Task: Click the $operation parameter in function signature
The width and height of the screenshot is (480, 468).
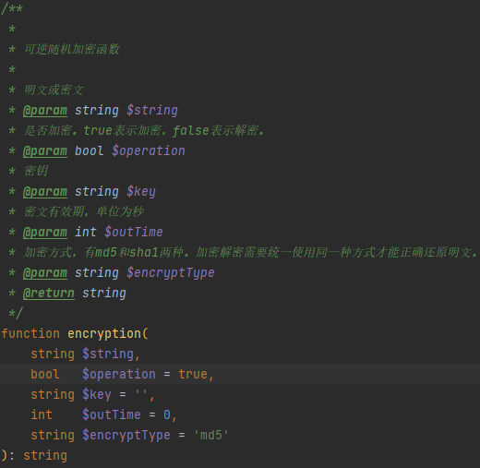Action: tap(119, 375)
